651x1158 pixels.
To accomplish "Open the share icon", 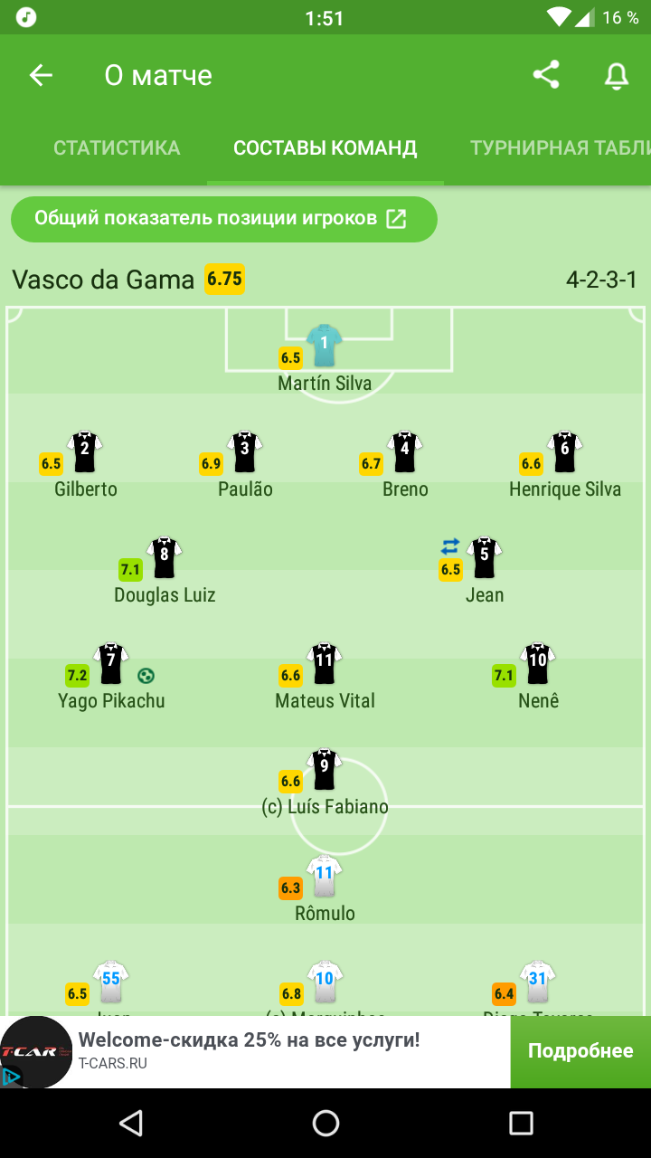I will coord(546,75).
